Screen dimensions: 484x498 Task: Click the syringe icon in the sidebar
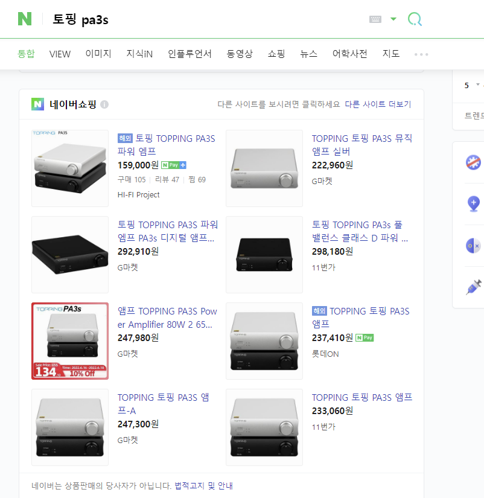(x=474, y=287)
